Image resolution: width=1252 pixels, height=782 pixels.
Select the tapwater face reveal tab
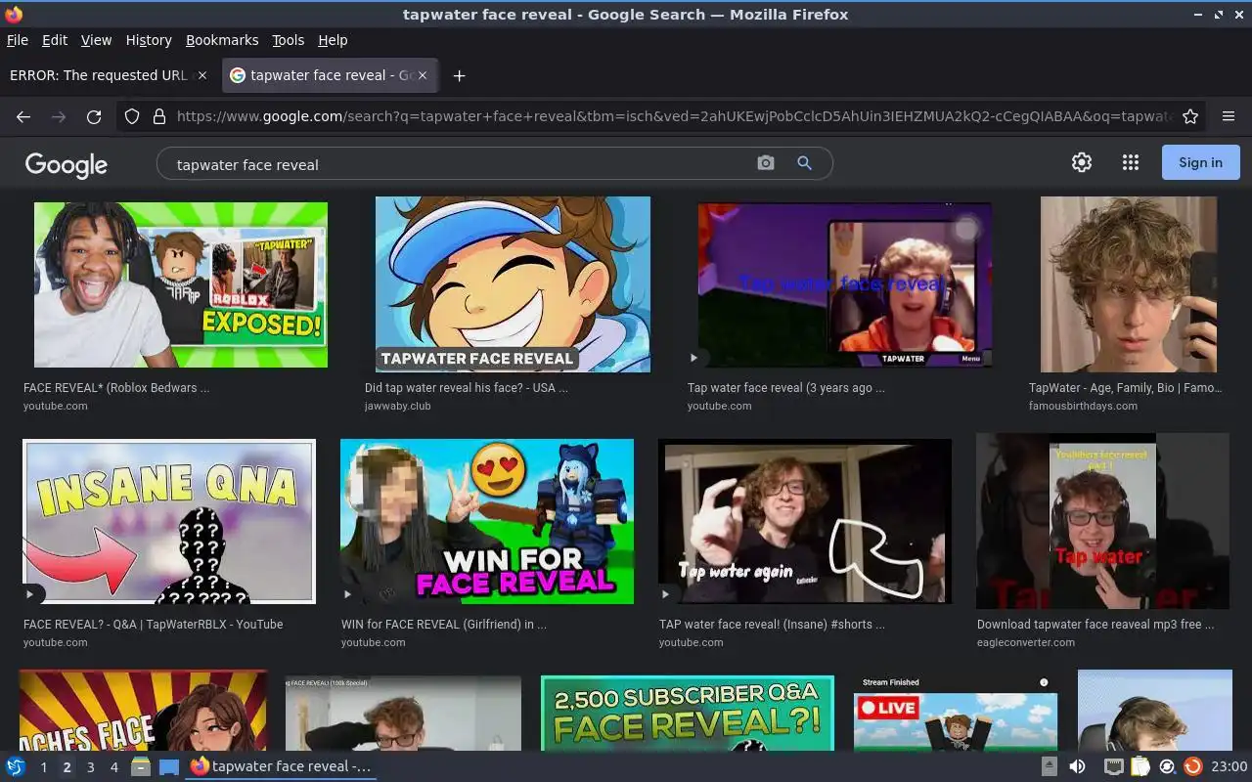[330, 75]
